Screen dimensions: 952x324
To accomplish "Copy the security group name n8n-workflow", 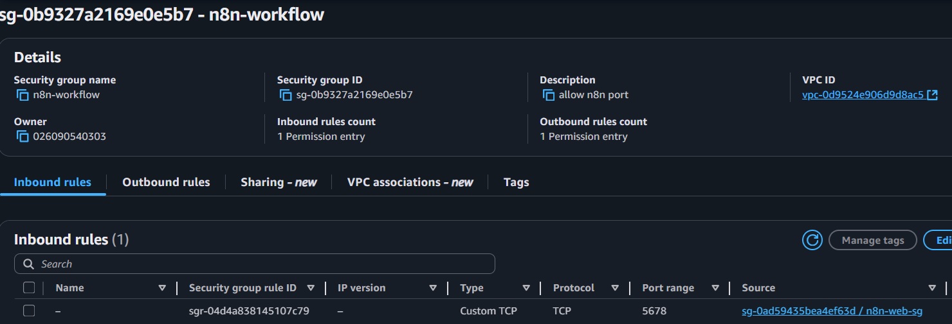I will (x=23, y=95).
